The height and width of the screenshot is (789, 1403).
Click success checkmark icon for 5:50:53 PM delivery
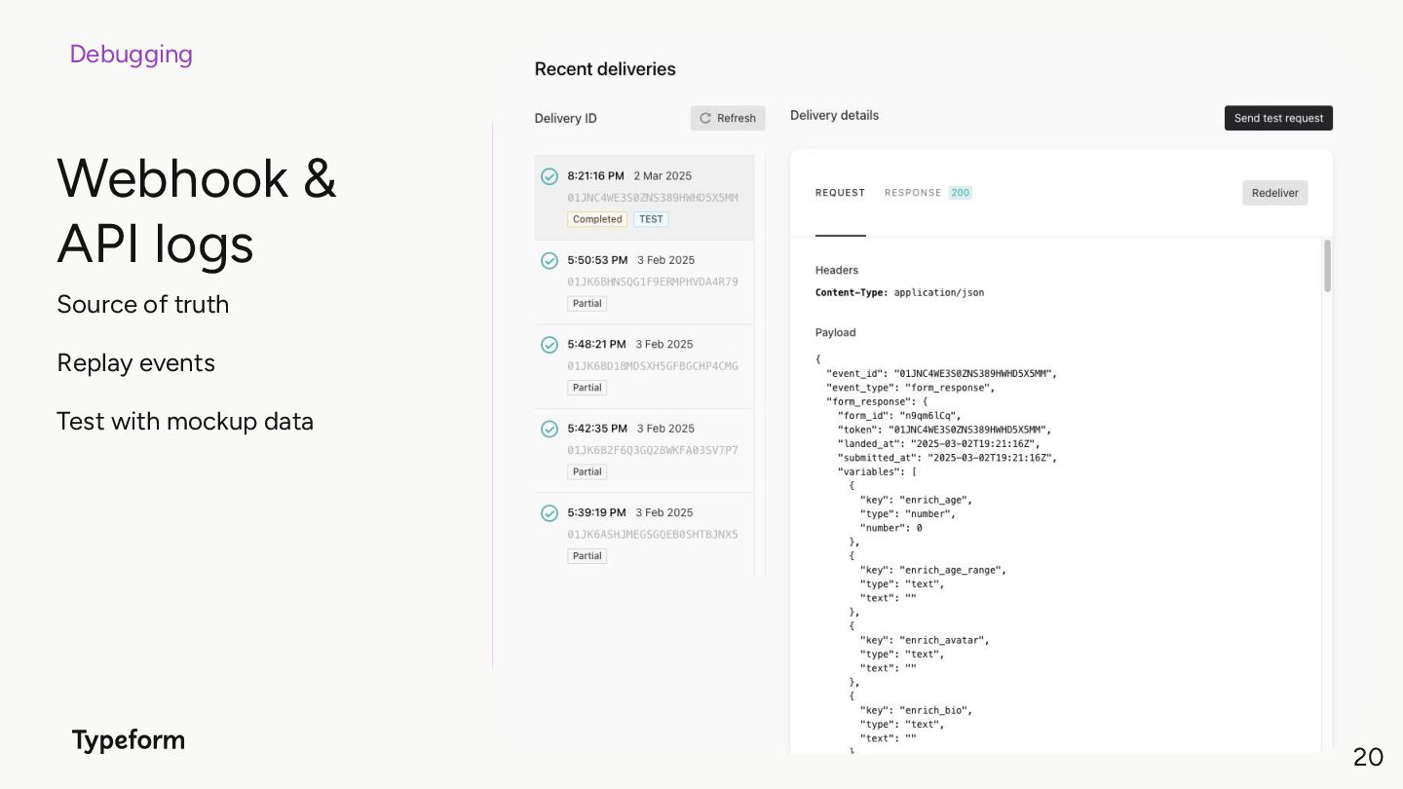pyautogui.click(x=550, y=260)
